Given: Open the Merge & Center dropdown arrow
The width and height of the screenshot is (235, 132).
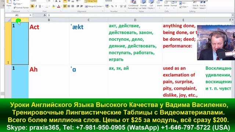Looking at the screenshot, I should (103, 6).
